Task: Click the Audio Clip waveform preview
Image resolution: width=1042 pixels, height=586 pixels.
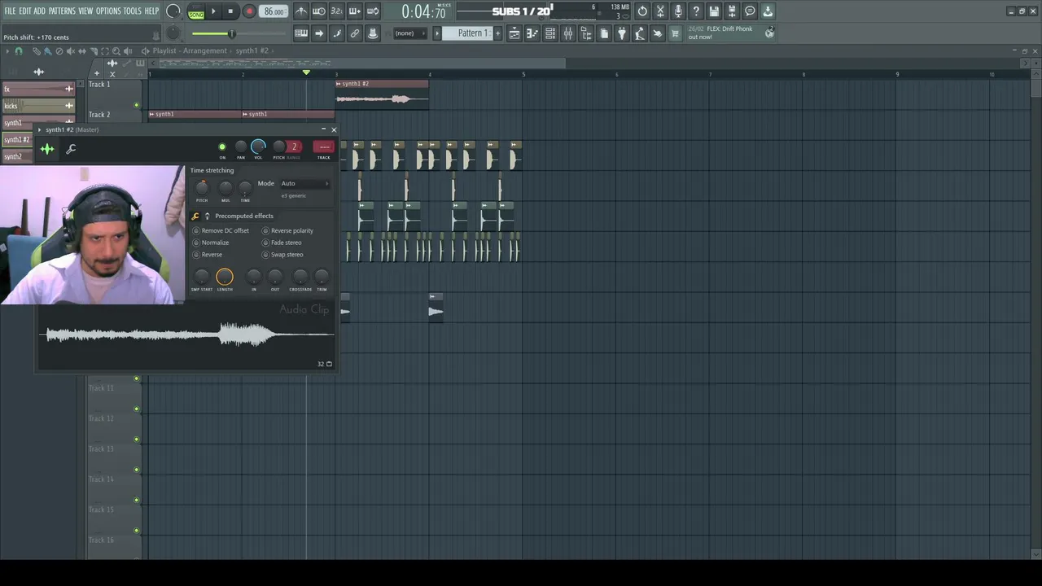Action: pyautogui.click(x=188, y=335)
